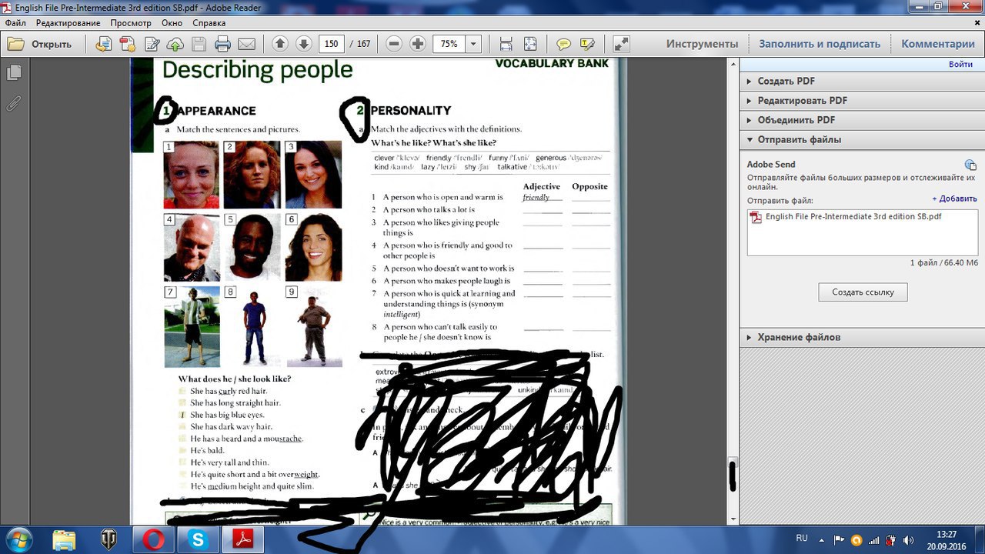Click the fit width scrolling mode icon
Viewport: 985px width, 554px height.
tap(506, 44)
